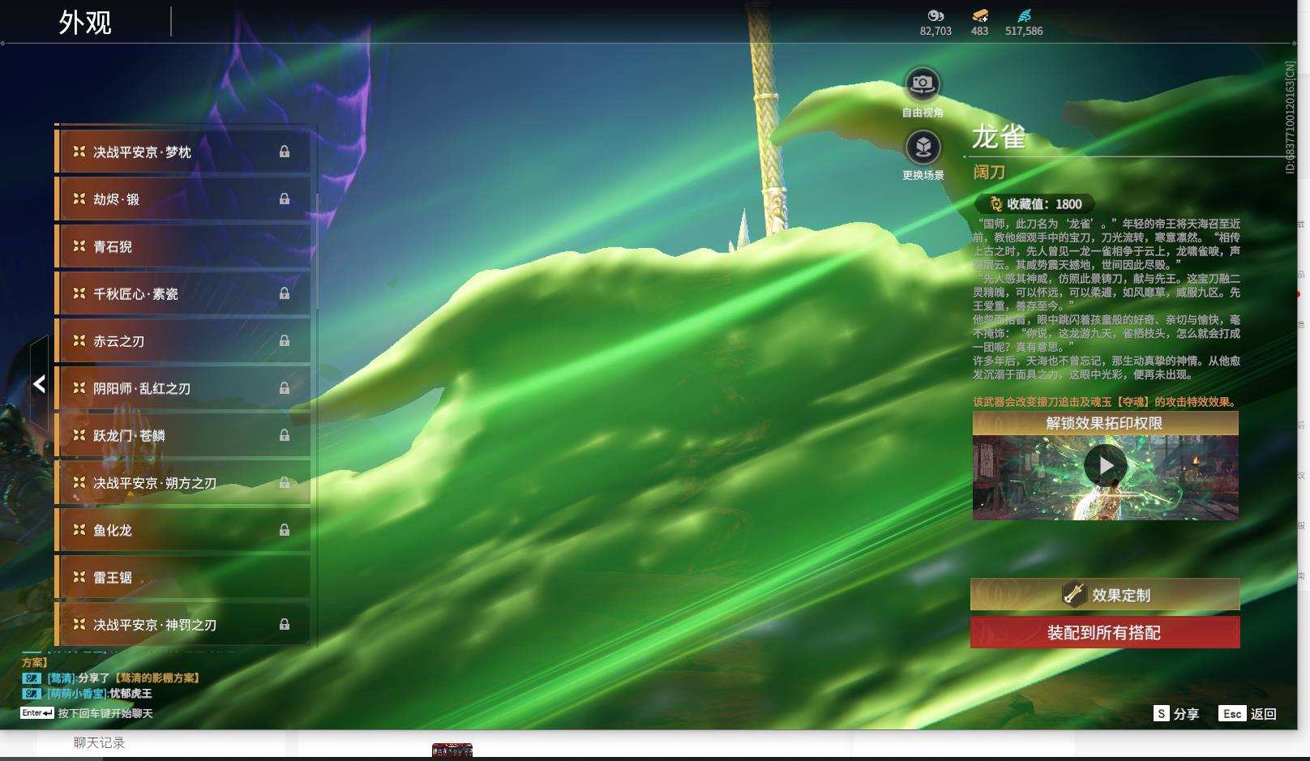This screenshot has height=761, width=1310.
Task: Click the lock icon on 决战平安京·神罚之刃
Action: (x=285, y=624)
